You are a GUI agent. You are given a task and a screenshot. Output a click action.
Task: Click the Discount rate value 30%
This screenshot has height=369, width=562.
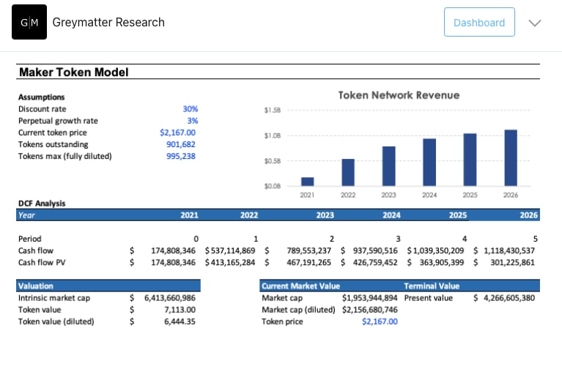(191, 109)
